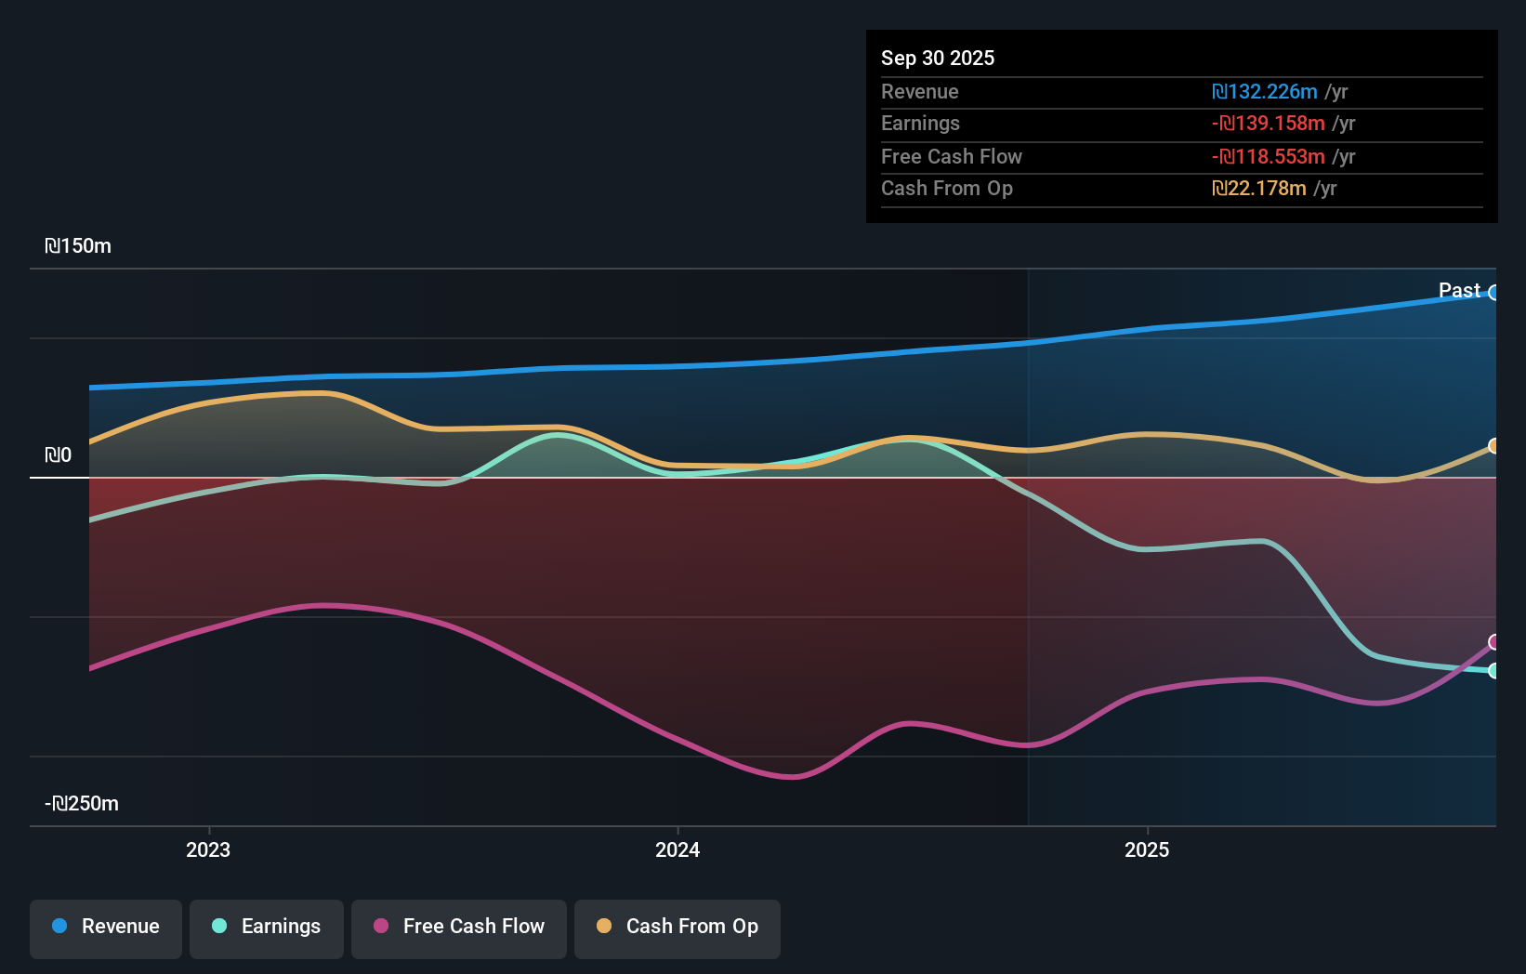The width and height of the screenshot is (1526, 974).
Task: Select the pink free cash flow endpoint marker
Action: point(1494,641)
